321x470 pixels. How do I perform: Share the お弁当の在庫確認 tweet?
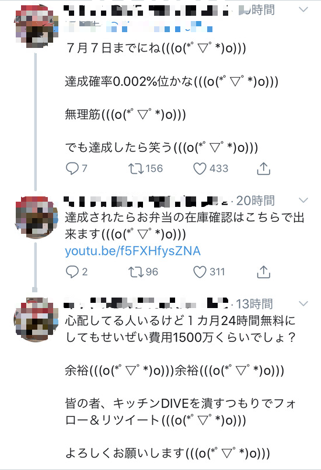[264, 272]
